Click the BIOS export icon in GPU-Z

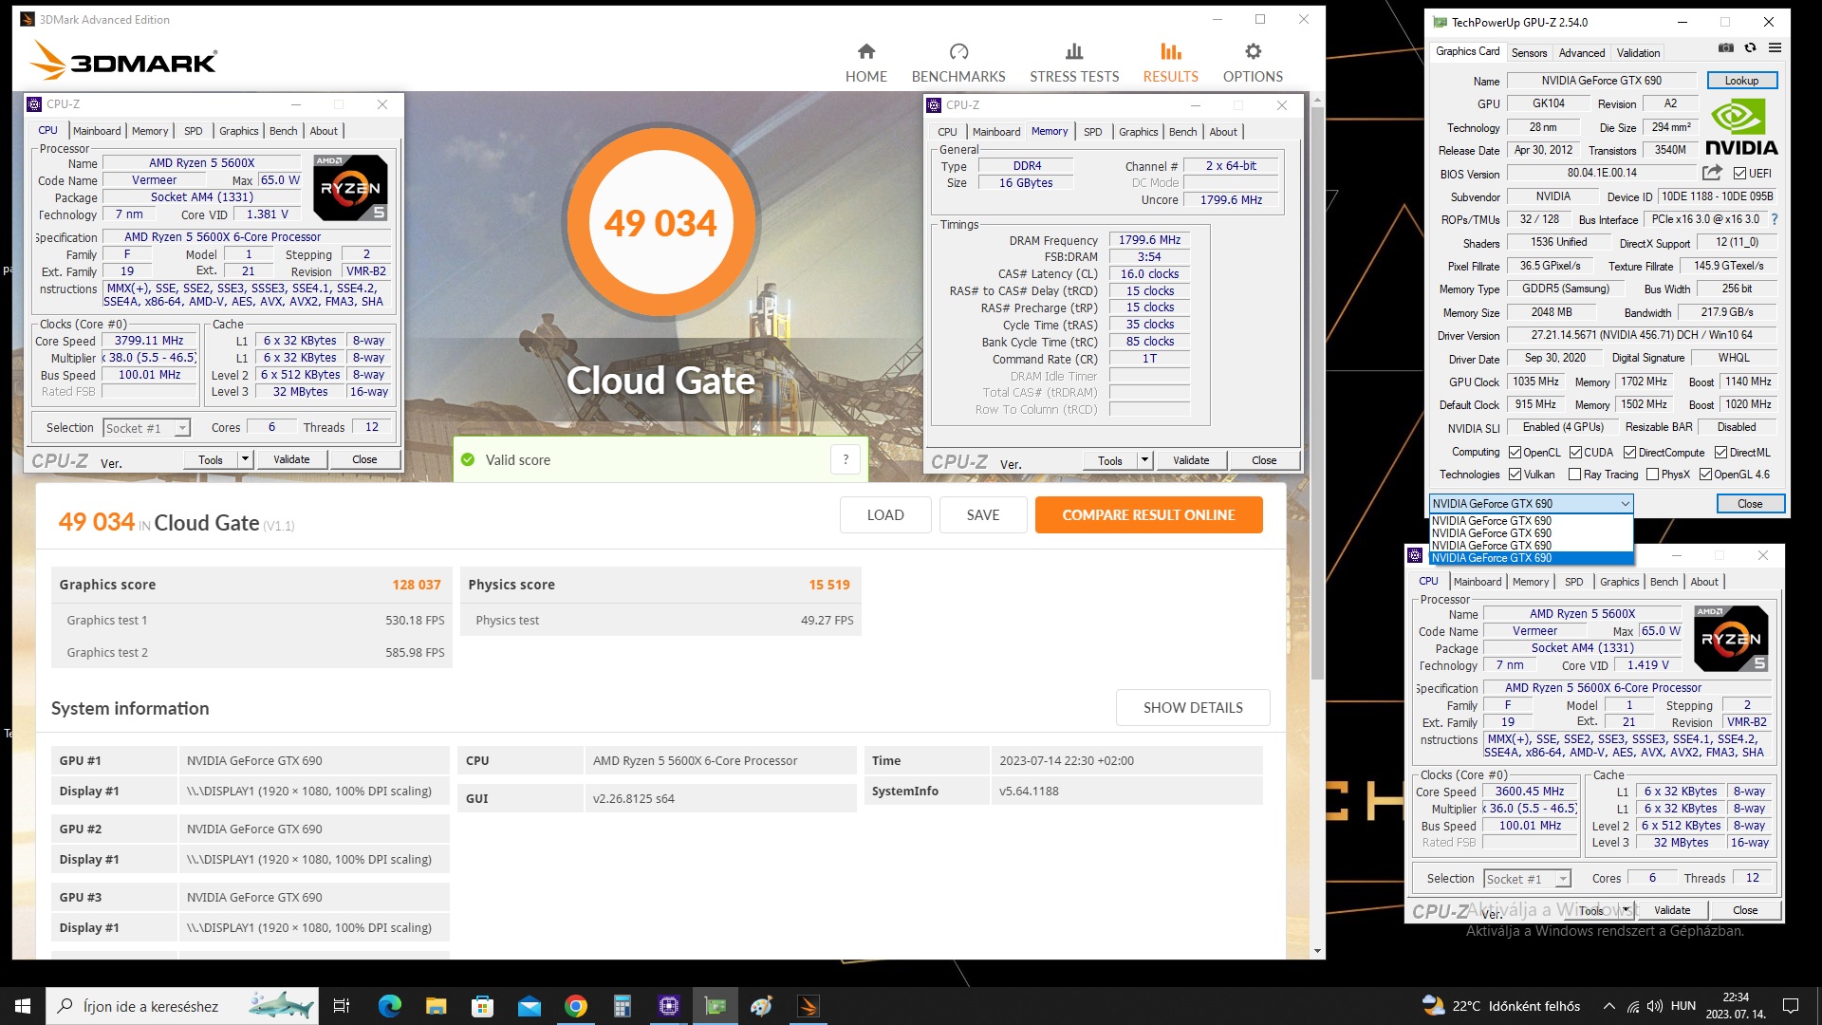click(x=1712, y=173)
